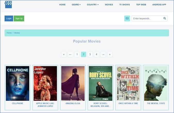Click the clapperboard site logo
Screen dimensions: 174x113
click(x=8, y=4)
